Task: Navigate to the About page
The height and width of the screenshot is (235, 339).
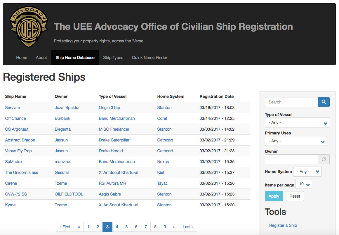Action: click(x=41, y=58)
